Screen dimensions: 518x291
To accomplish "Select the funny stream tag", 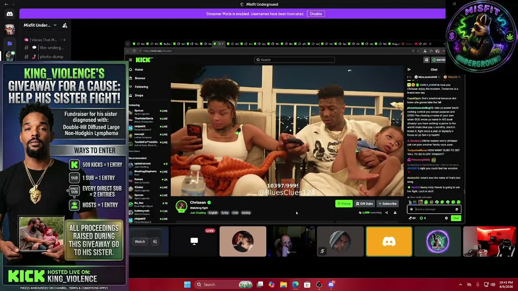I will 225,213.
